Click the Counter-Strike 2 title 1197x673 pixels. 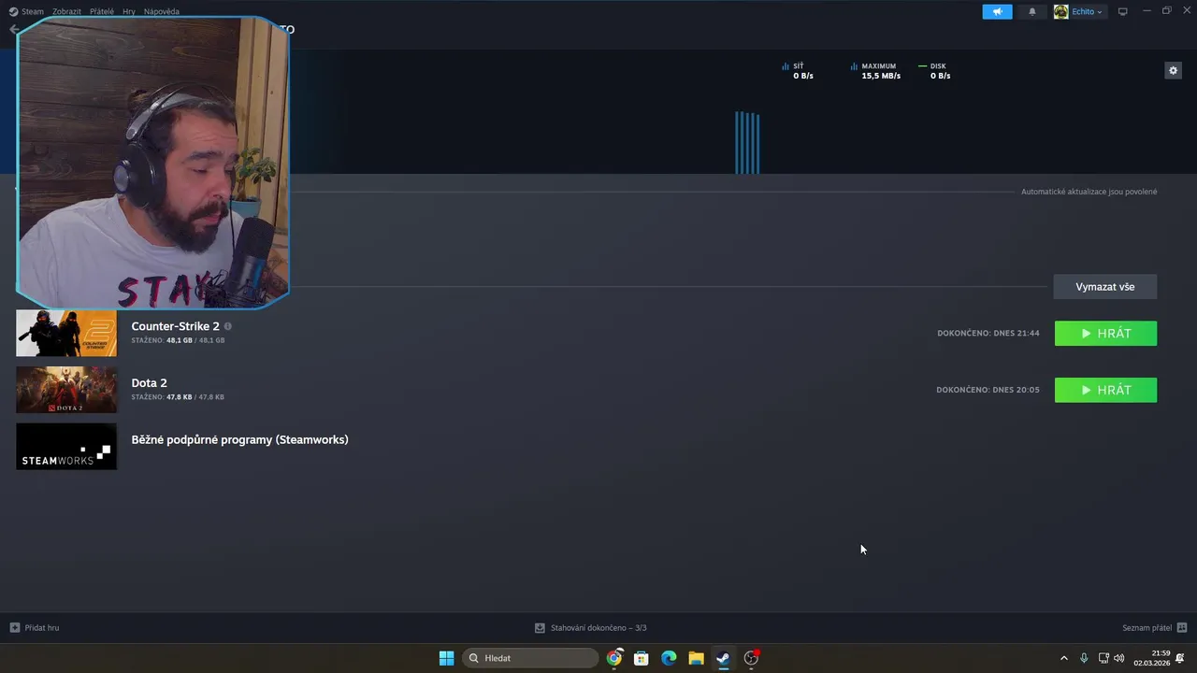175,326
